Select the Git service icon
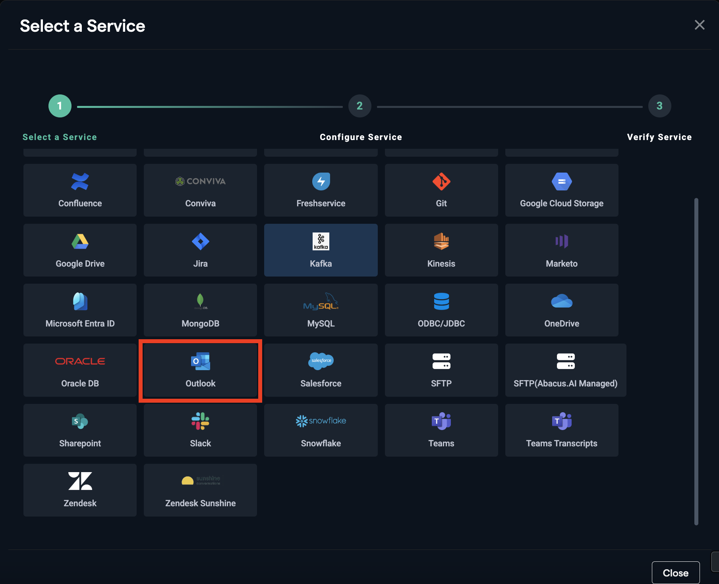Viewport: 719px width, 584px height. pos(441,182)
